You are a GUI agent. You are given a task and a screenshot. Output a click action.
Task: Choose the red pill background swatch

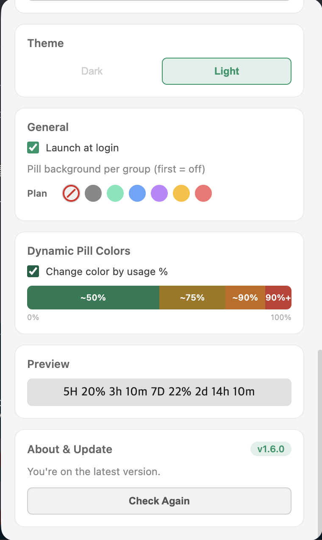point(203,194)
